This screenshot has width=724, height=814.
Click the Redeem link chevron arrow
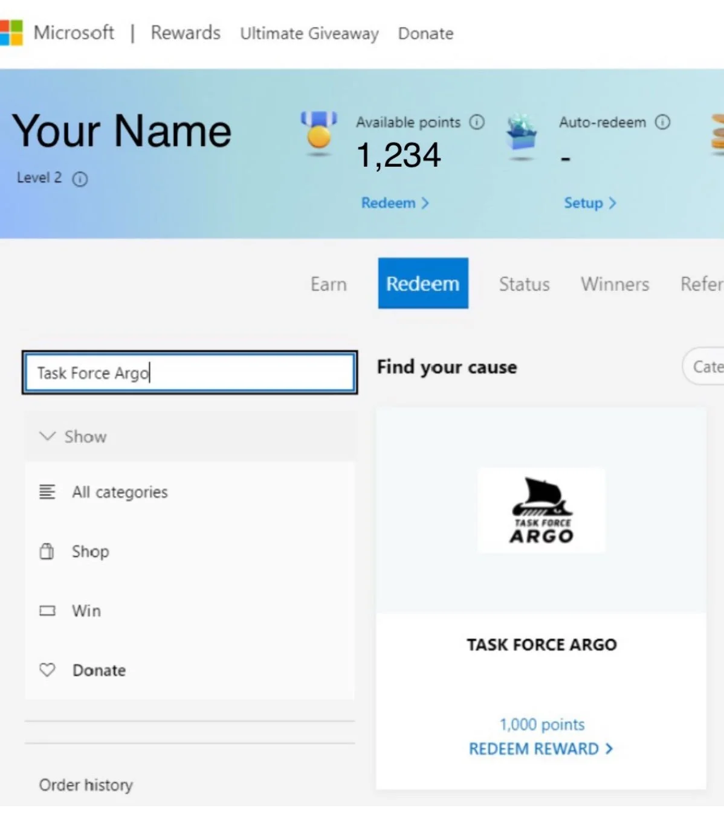tap(425, 203)
